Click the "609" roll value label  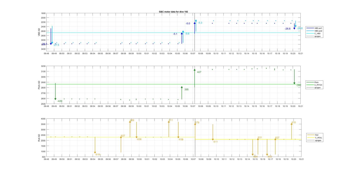132,120
